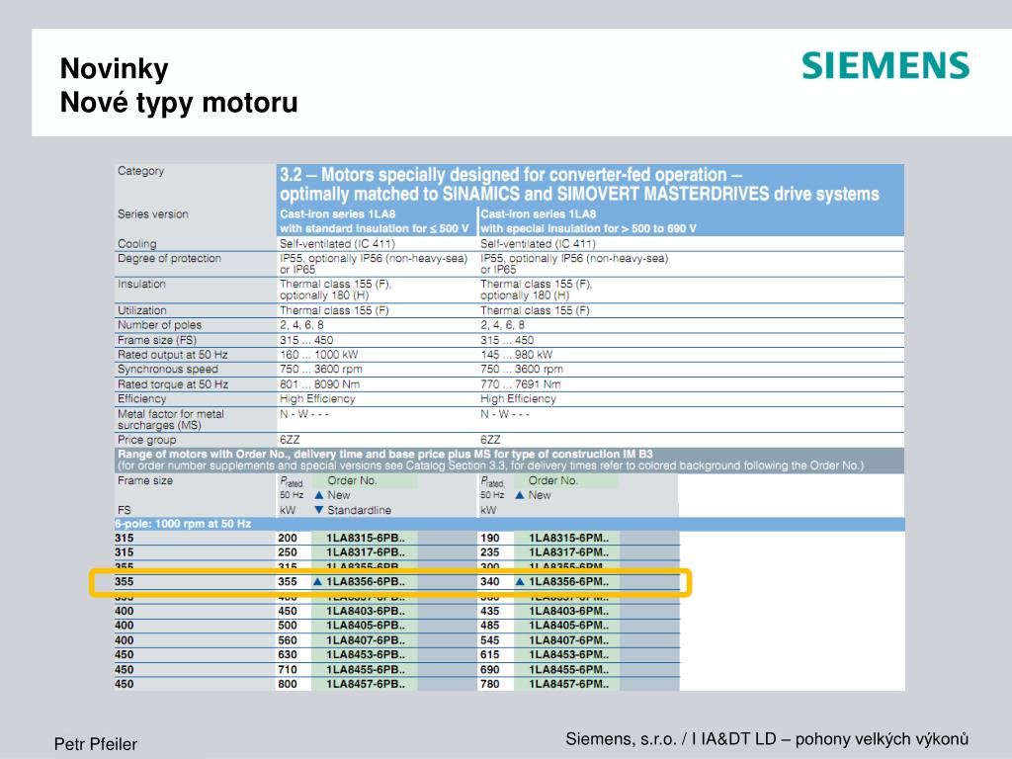Click the 'Category' row label
The width and height of the screenshot is (1012, 759).
point(140,171)
